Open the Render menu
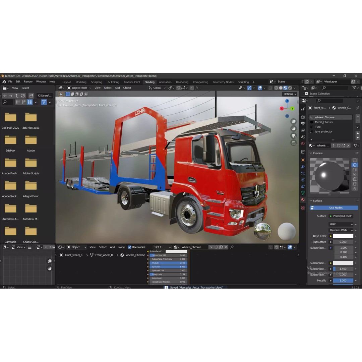This screenshot has width=362, height=362. click(28, 82)
